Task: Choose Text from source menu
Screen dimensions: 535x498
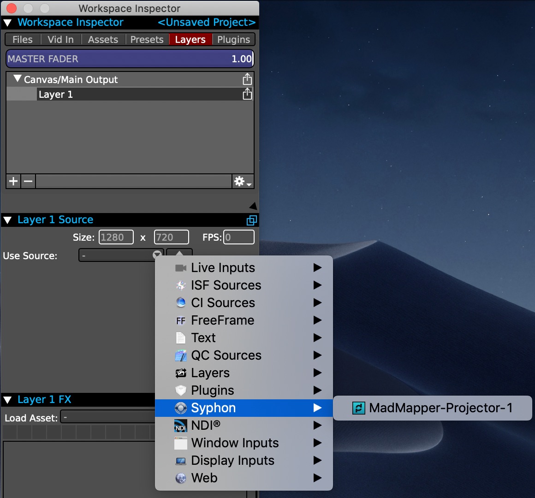Action: coord(244,338)
